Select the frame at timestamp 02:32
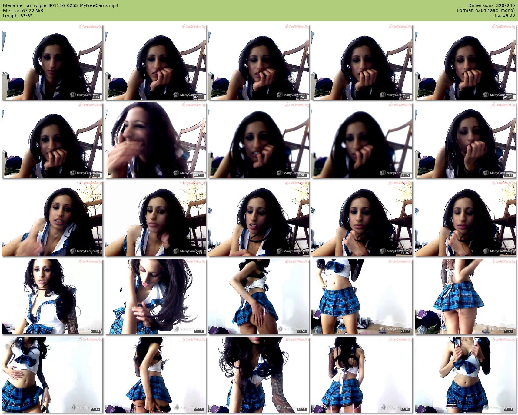The height and width of the screenshot is (415, 518). (x=155, y=62)
